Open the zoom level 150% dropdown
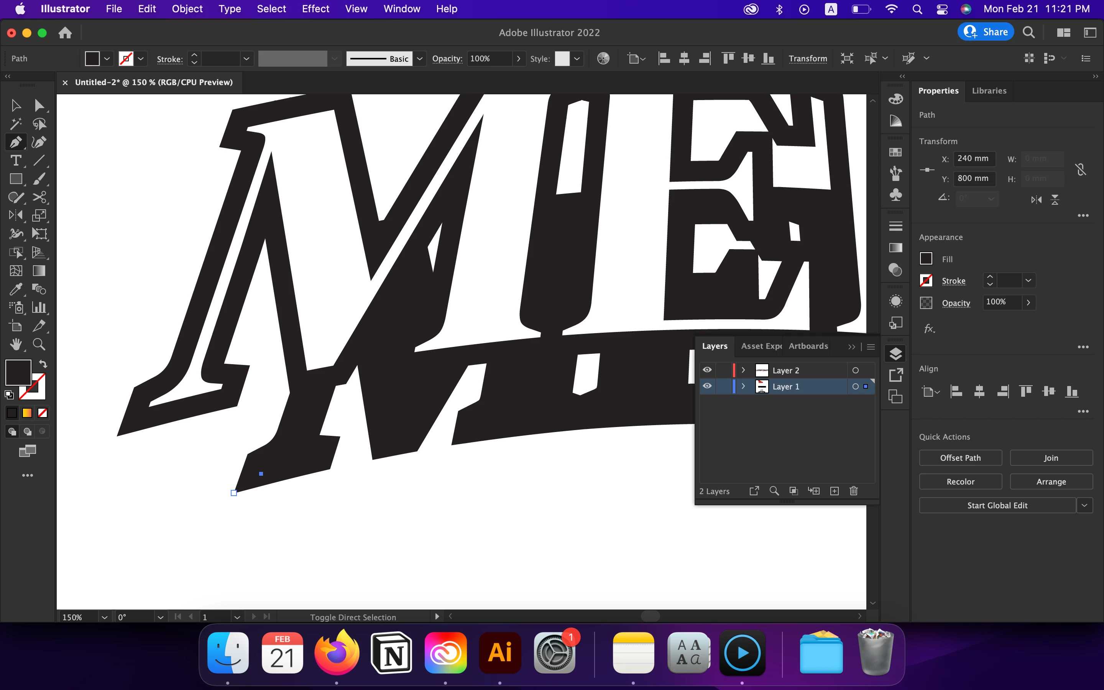Image resolution: width=1104 pixels, height=690 pixels. [x=105, y=617]
